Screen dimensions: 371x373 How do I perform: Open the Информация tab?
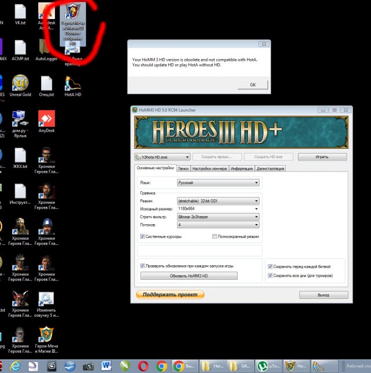[242, 169]
